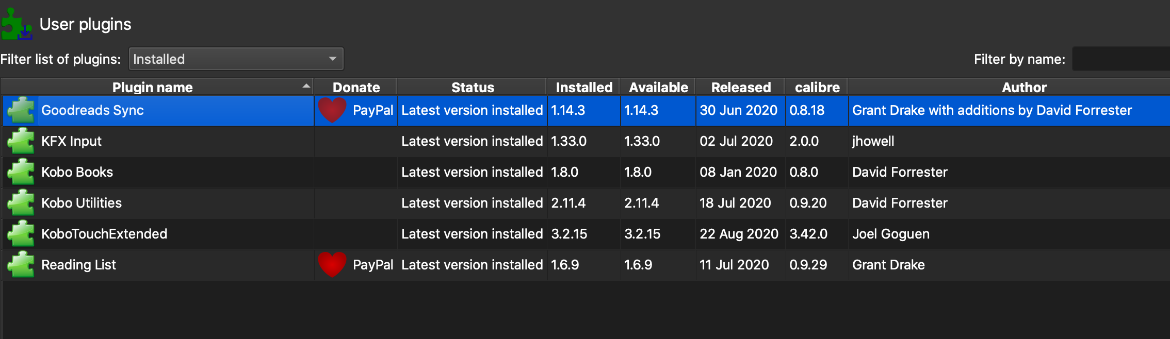Click the Goodreads Sync puzzle piece icon

[x=21, y=110]
